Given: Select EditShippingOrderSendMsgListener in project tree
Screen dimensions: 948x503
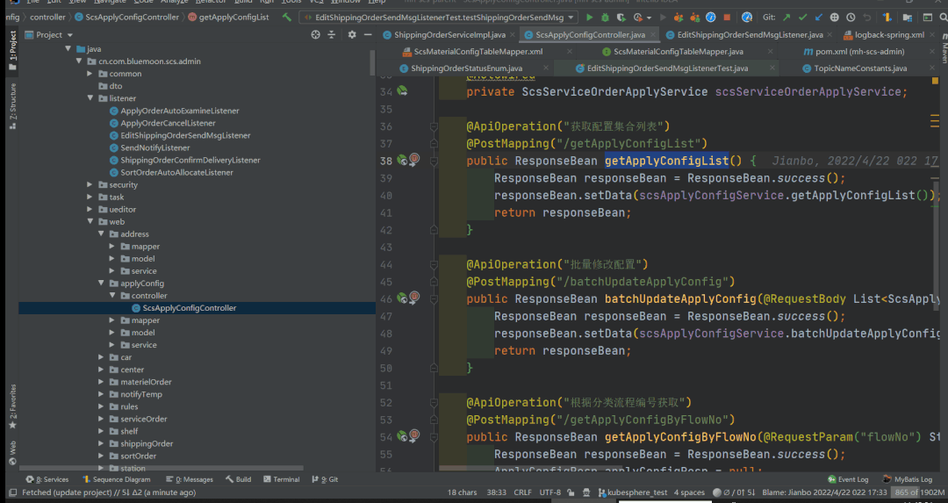Looking at the screenshot, I should [185, 135].
